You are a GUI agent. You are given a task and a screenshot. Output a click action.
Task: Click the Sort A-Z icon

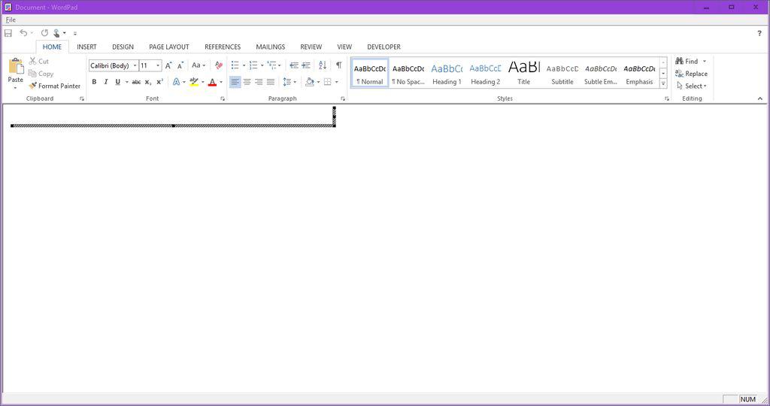pos(322,65)
